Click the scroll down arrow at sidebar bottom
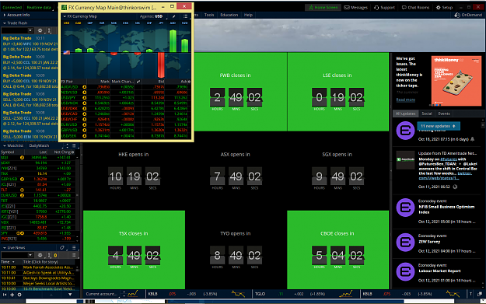Image resolution: width=486 pixels, height=304 pixels. [x=70, y=295]
